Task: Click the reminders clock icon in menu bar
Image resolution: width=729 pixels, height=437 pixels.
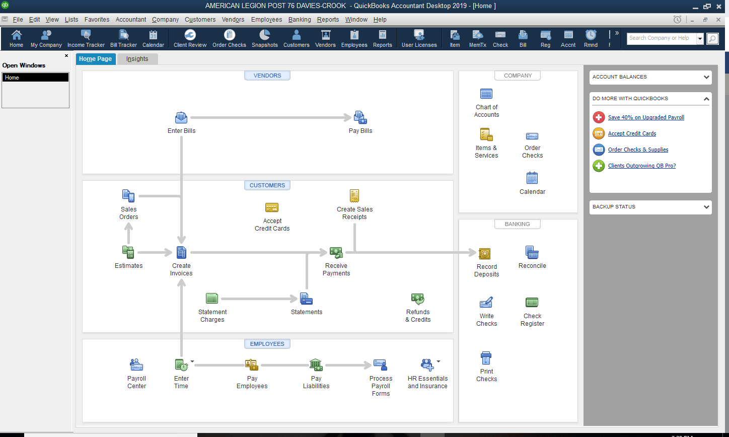Action: coord(677,20)
